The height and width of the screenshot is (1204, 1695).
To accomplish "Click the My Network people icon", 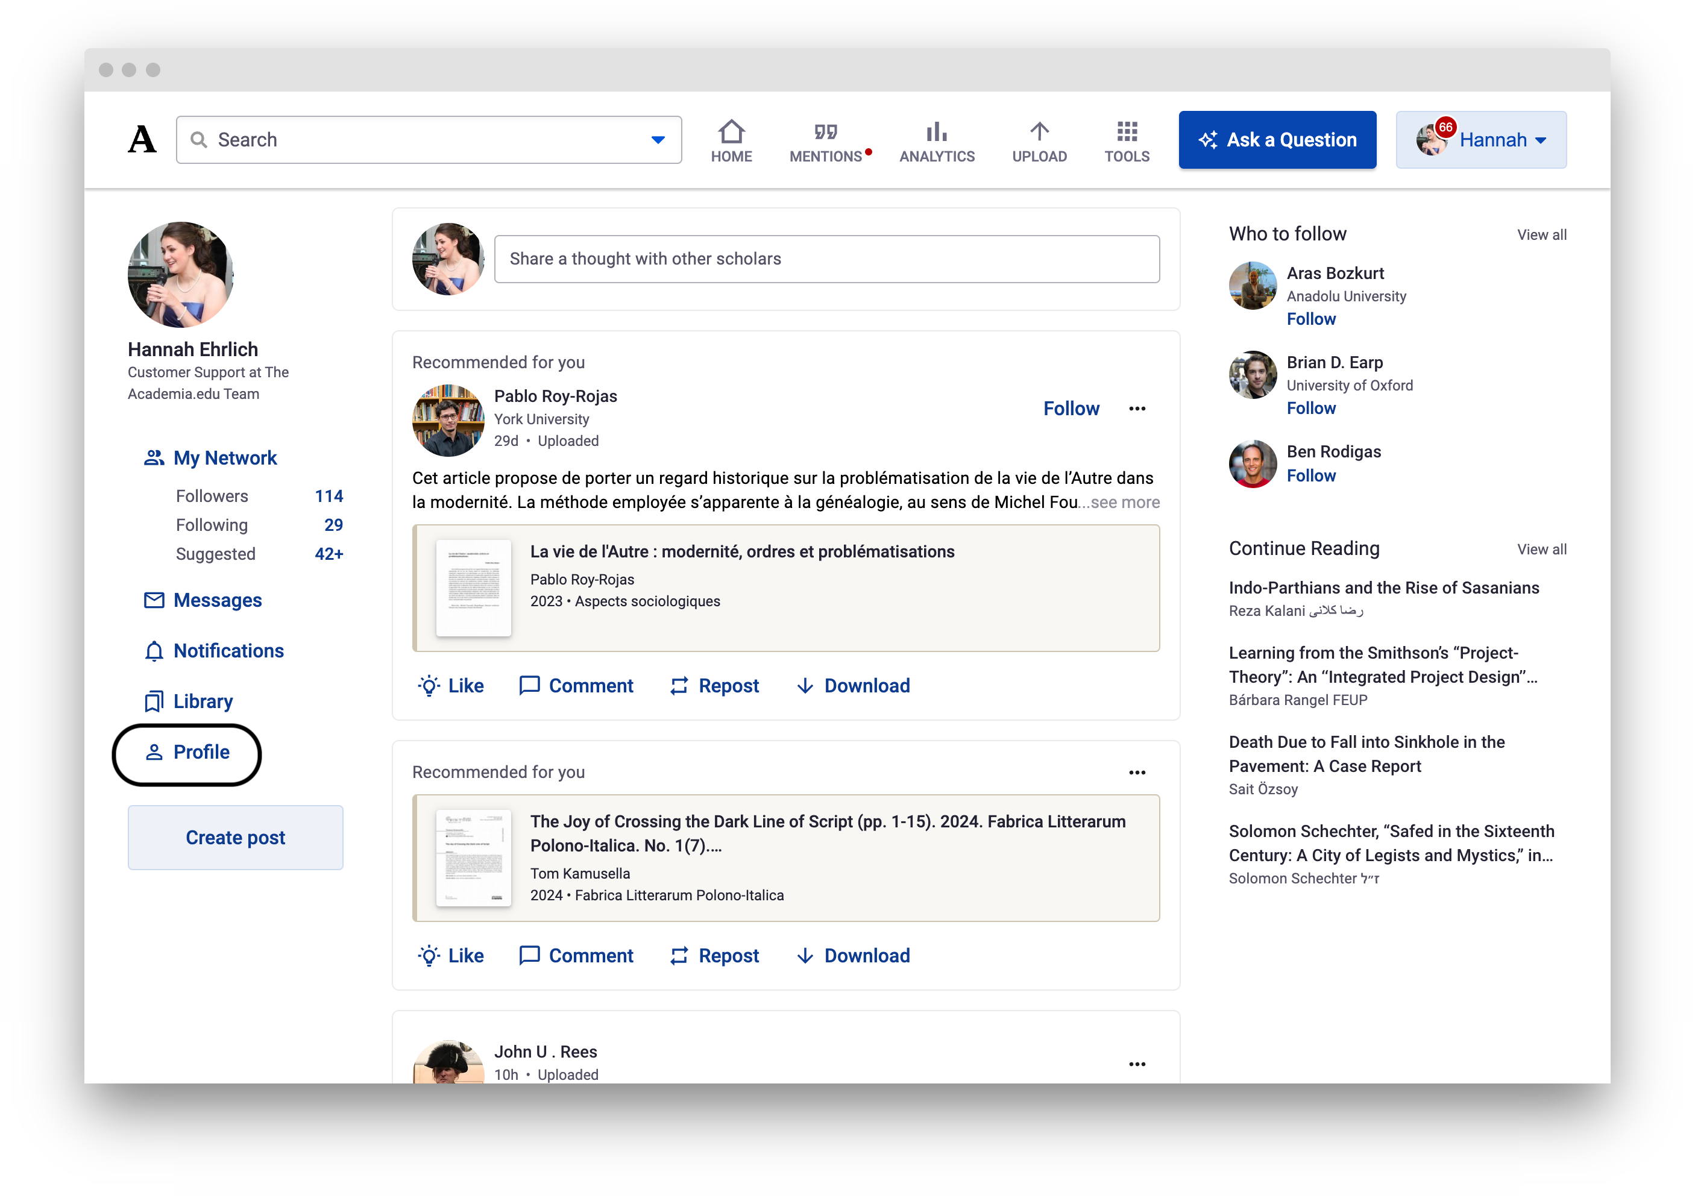I will tap(154, 458).
